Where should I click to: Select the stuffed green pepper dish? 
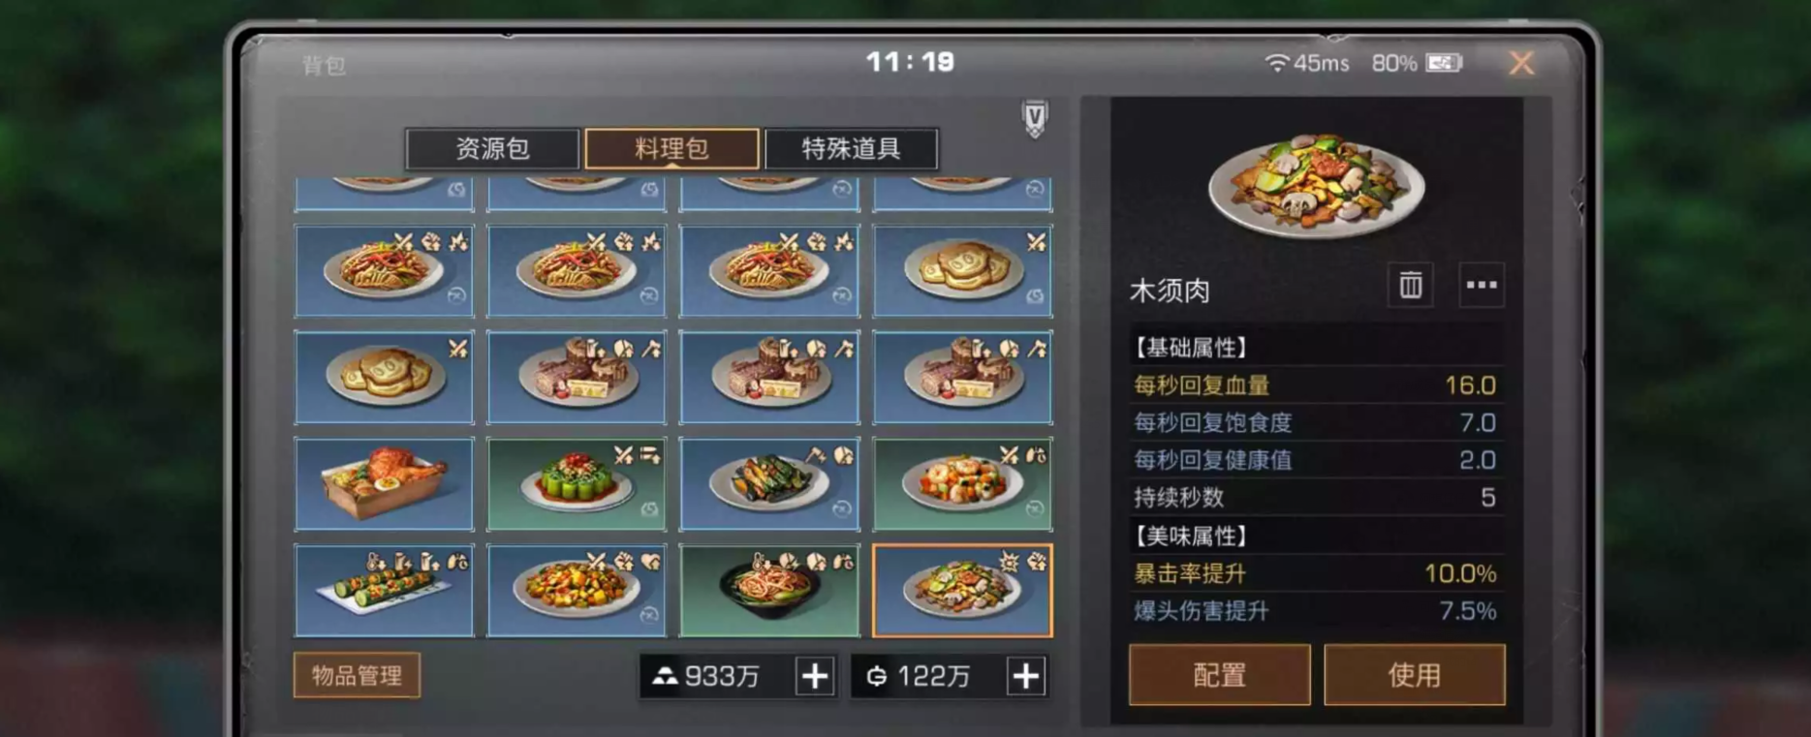pyautogui.click(x=577, y=483)
